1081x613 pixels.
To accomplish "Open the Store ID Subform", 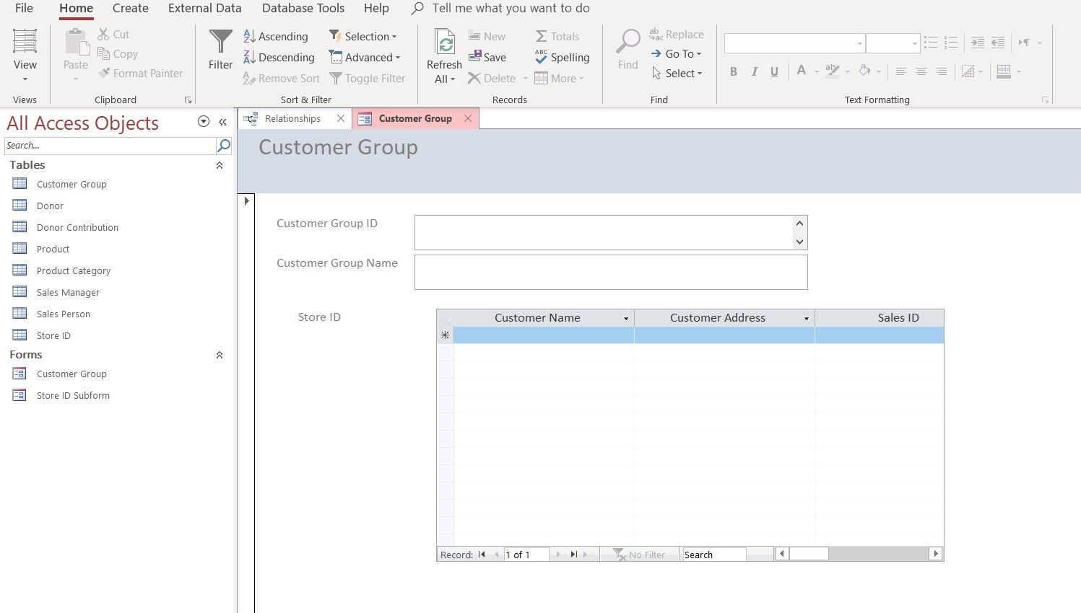I will click(73, 395).
